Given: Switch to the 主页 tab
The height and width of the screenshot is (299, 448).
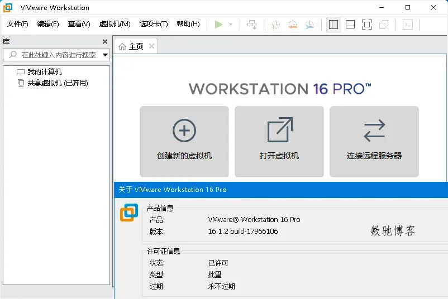Looking at the screenshot, I should (136, 46).
